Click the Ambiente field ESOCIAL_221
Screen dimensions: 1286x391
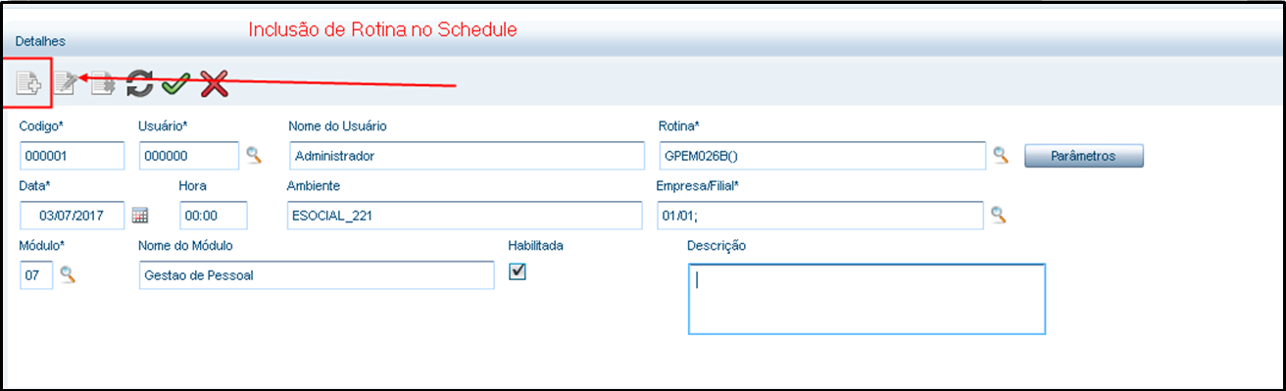pyautogui.click(x=464, y=216)
